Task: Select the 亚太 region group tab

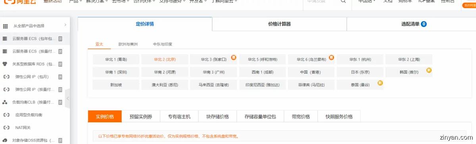Action: click(x=99, y=44)
